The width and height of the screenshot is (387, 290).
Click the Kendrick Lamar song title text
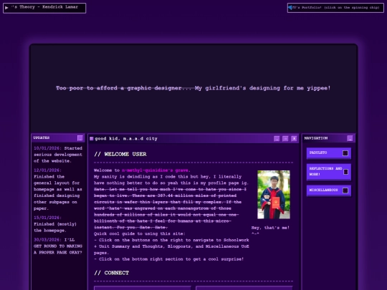click(x=45, y=7)
